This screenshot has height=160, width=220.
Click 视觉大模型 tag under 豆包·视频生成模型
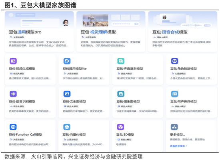[x=17, y=73]
